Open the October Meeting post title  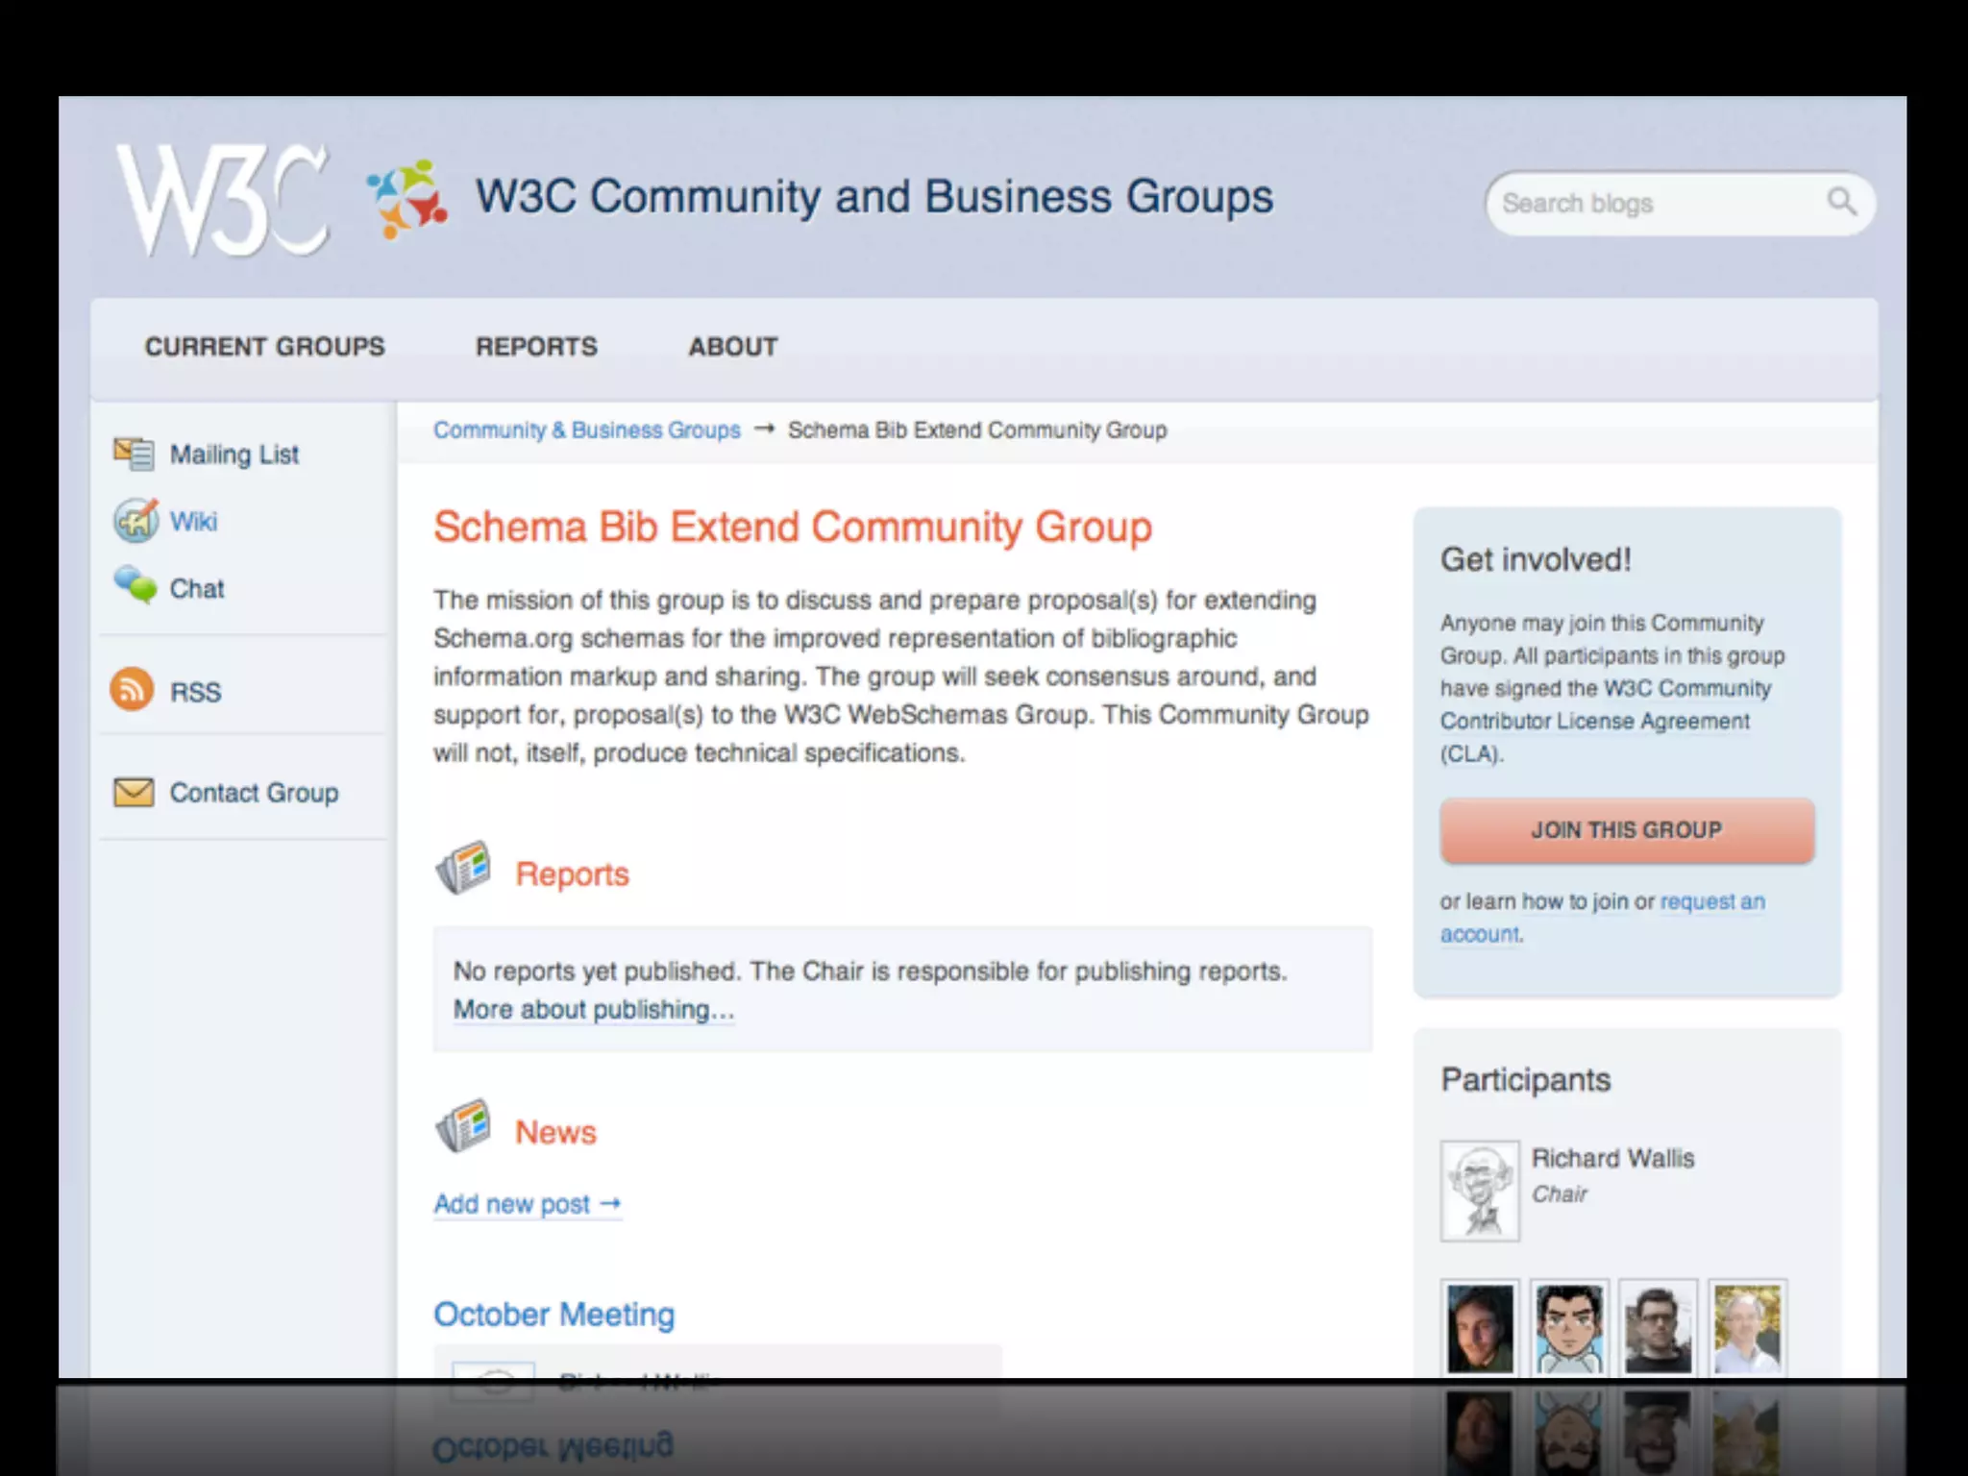pyautogui.click(x=553, y=1315)
